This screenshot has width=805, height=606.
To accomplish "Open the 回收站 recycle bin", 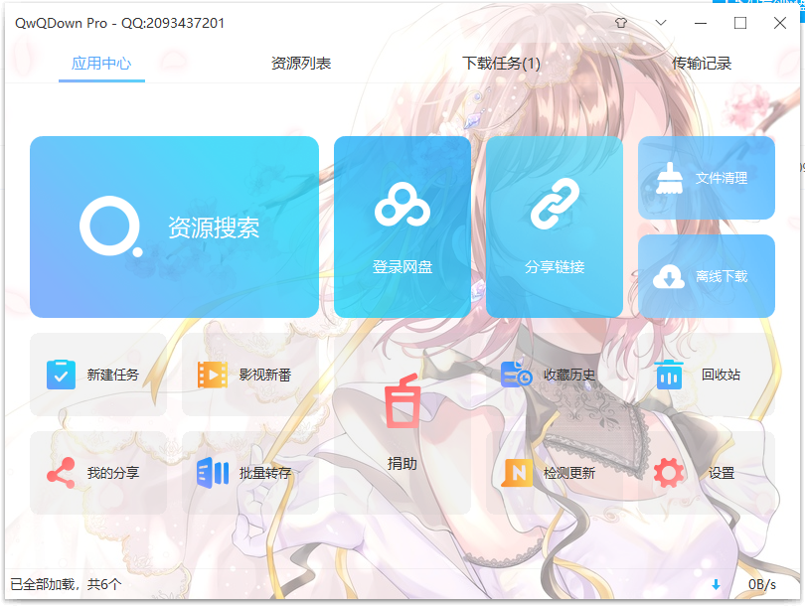I will pyautogui.click(x=703, y=375).
